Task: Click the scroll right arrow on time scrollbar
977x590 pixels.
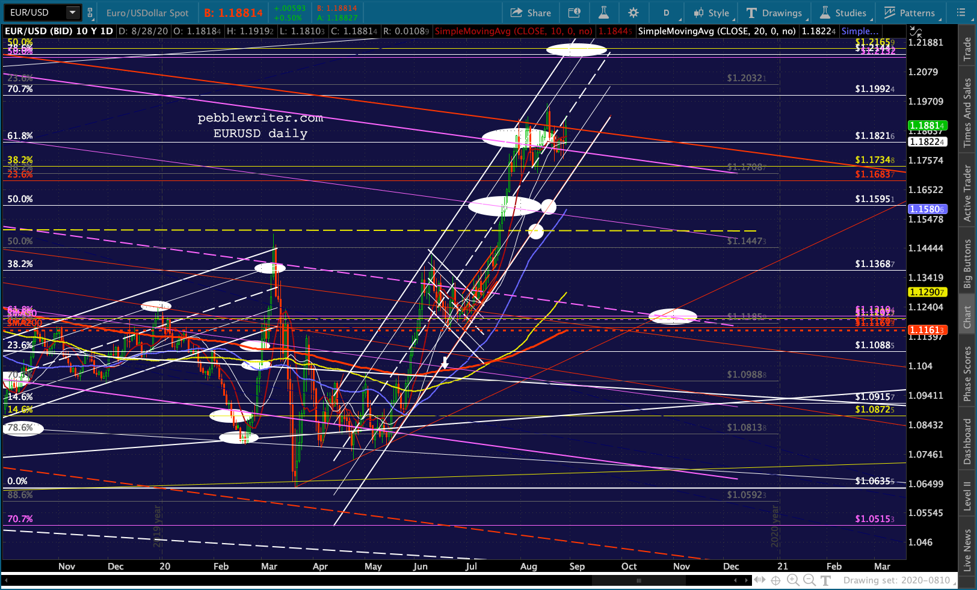Action: click(747, 580)
